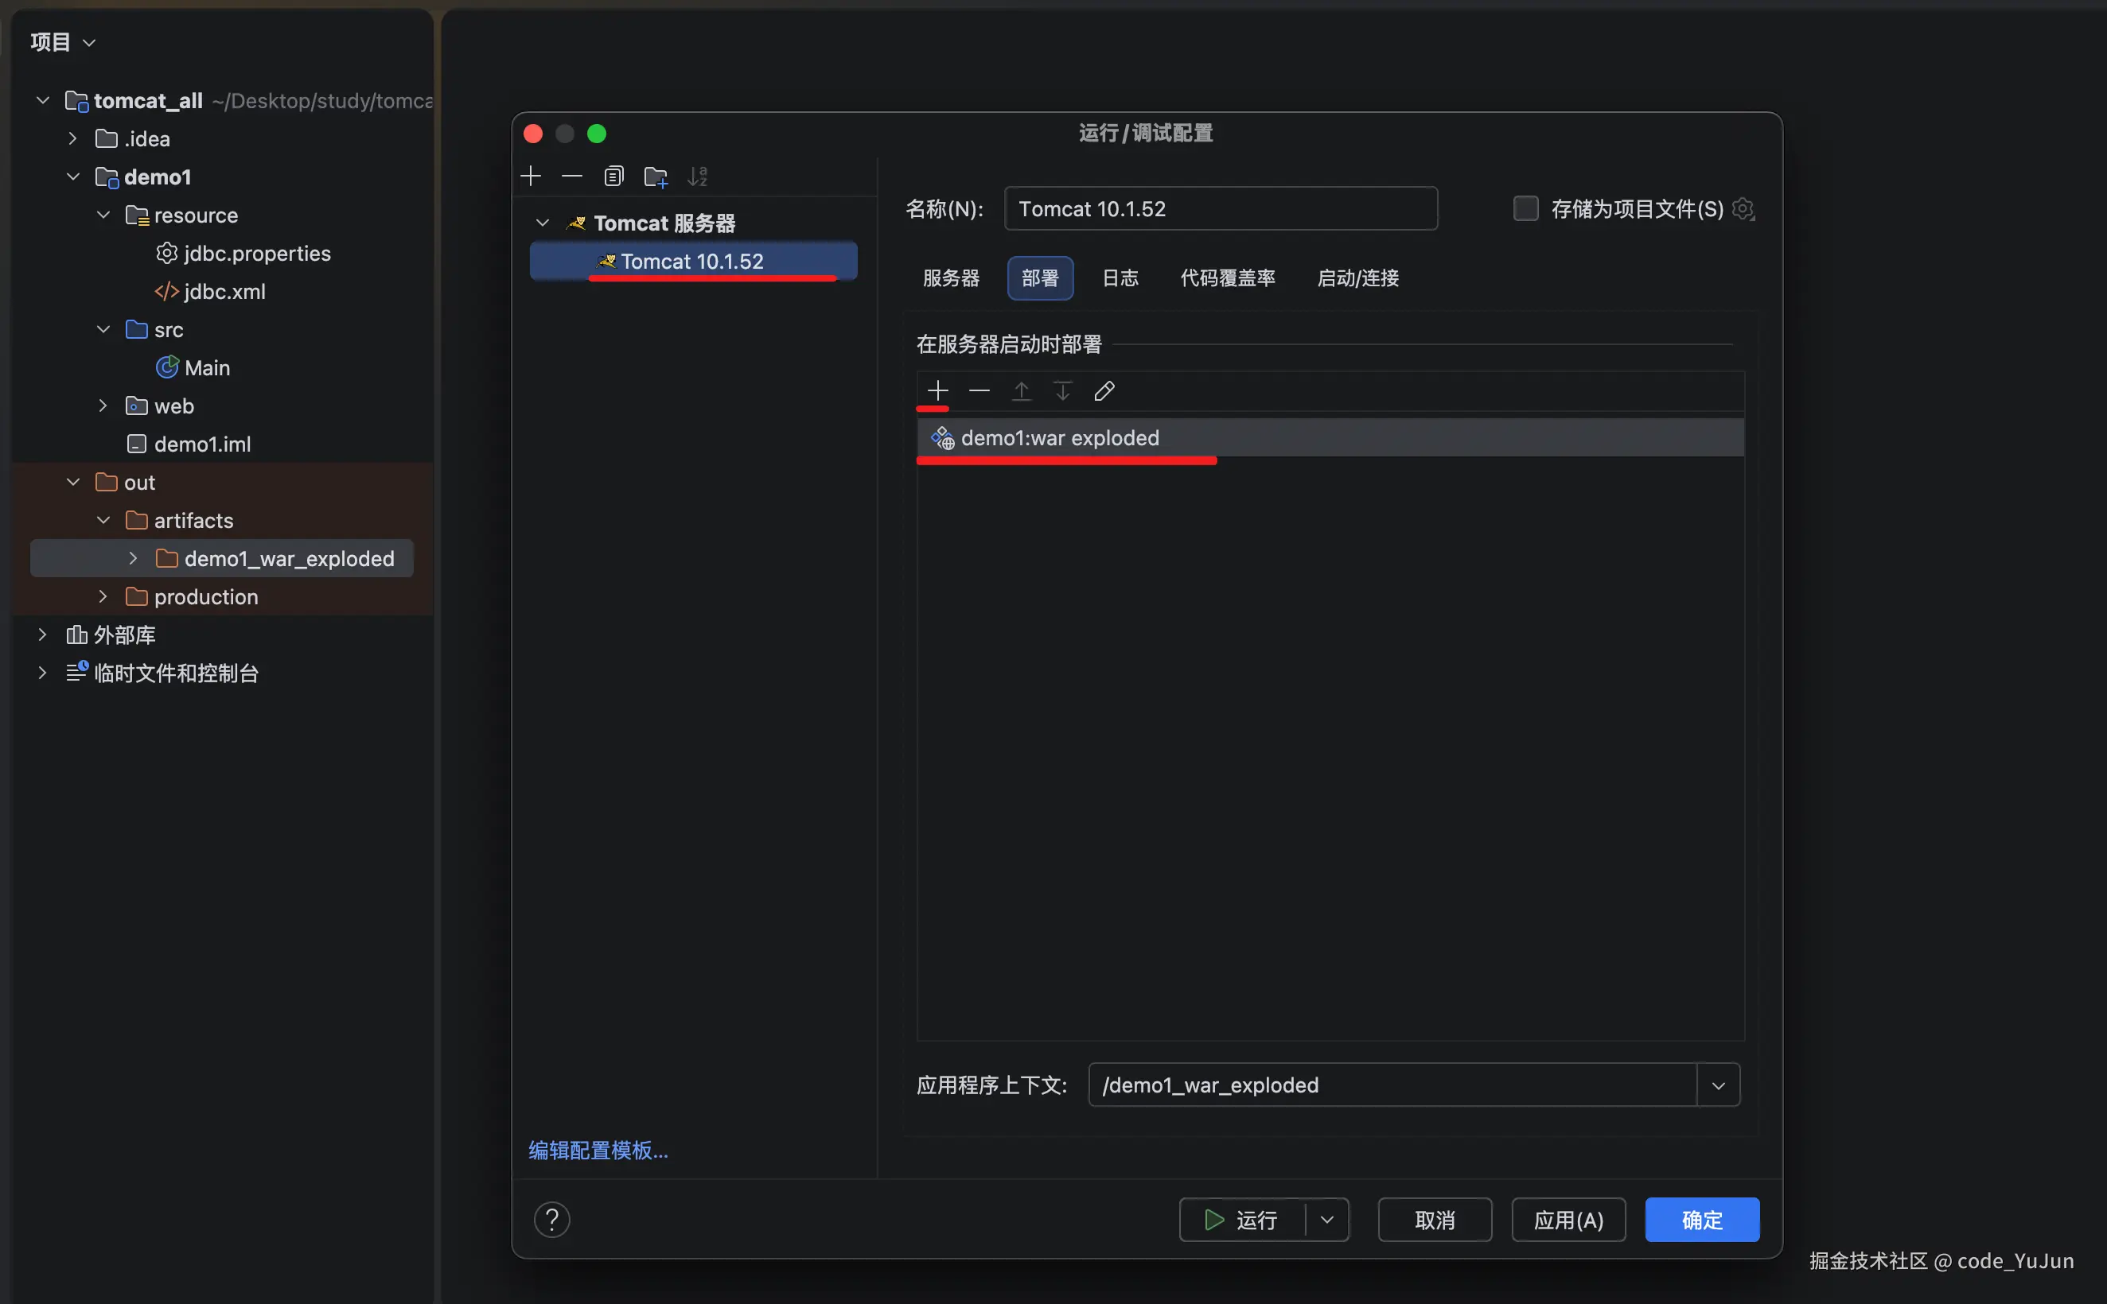
Task: Click Add New Configuration plus icon
Action: coord(531,177)
